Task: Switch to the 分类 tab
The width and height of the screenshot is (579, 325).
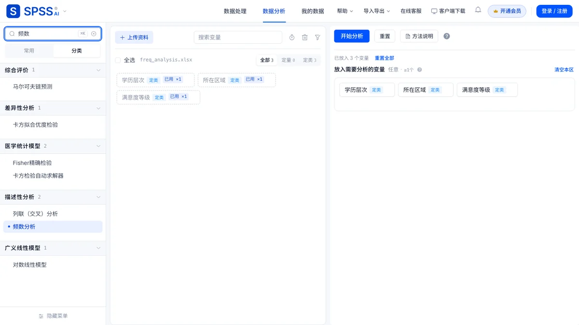Action: coord(77,51)
